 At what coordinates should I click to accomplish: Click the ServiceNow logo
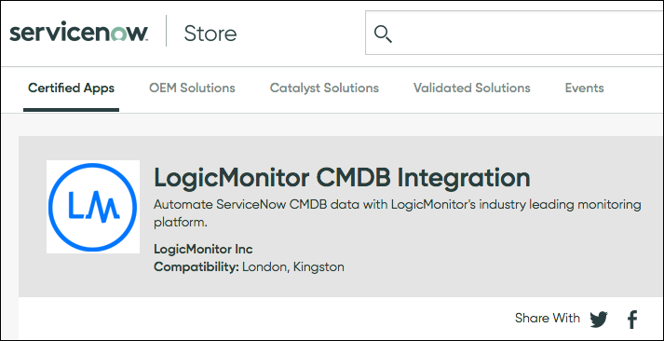coord(79,33)
